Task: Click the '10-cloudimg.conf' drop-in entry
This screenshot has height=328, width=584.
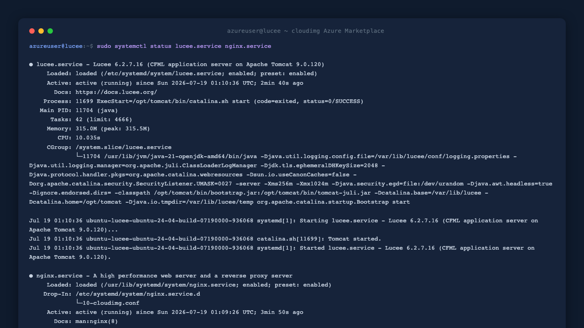Action: 108,303
